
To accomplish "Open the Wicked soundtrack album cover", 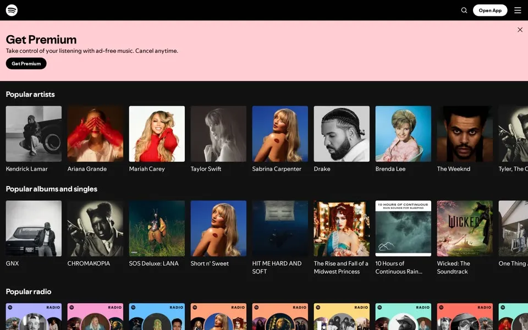I will point(465,228).
